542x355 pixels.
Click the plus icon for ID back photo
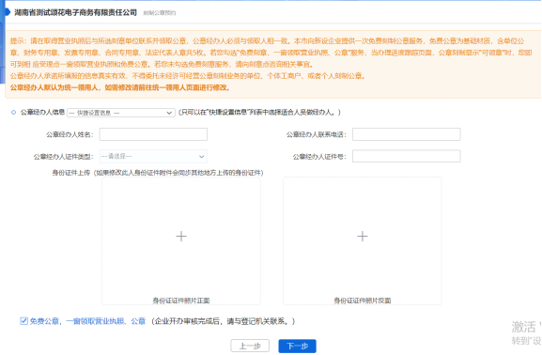coord(363,237)
